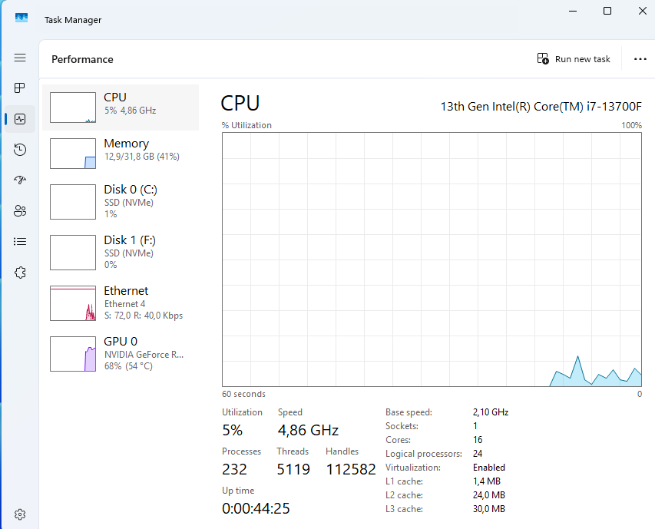This screenshot has width=655, height=529.
Task: Select the GPU 0 entry
Action: (121, 354)
